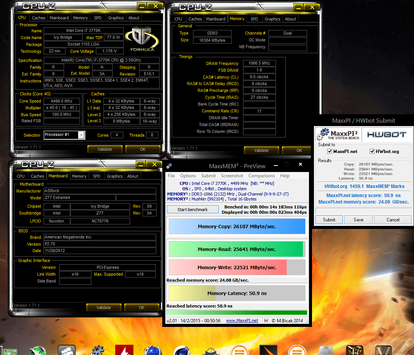The height and width of the screenshot is (355, 414).
Task: Click the HWBOT logo in the Submit dialog
Action: coord(387,134)
